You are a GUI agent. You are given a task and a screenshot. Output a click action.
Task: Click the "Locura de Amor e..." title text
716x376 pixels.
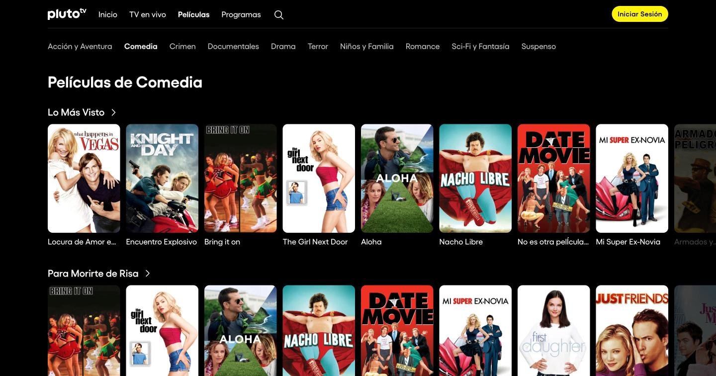click(82, 242)
